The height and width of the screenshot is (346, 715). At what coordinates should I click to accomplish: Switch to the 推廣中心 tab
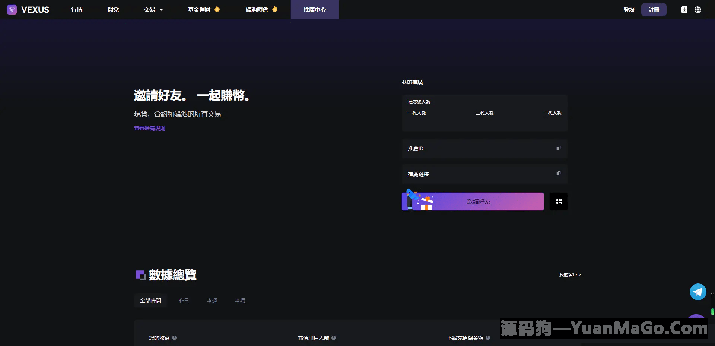[x=314, y=10]
